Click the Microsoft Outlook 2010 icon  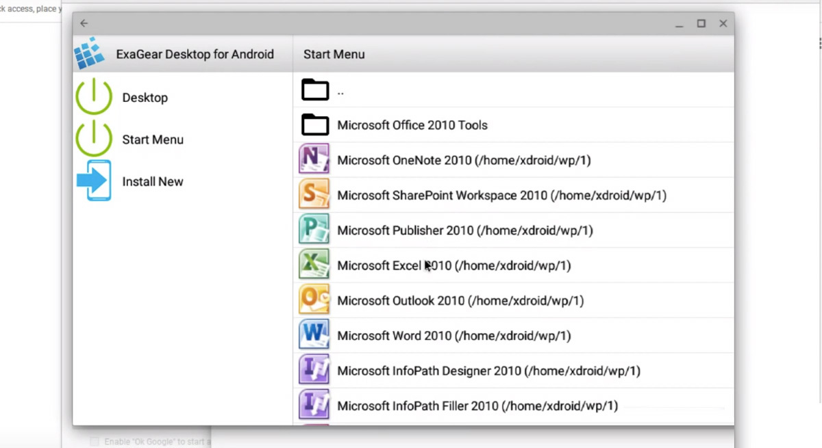(314, 300)
